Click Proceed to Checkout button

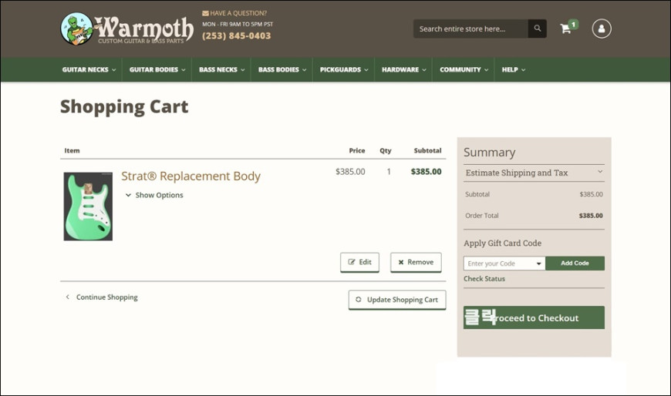coord(534,317)
